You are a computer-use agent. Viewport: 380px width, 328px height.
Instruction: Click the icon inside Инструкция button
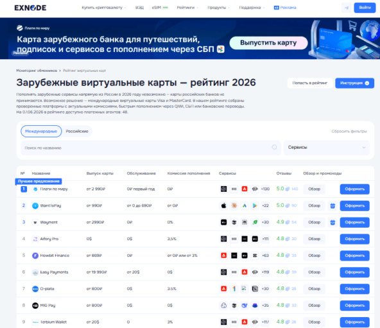click(x=367, y=83)
